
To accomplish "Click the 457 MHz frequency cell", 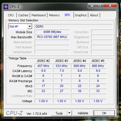I will coord(43,66).
